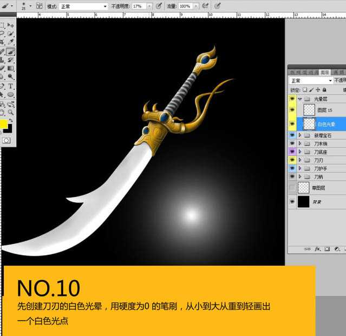Expand the 刀护手 group
The width and height of the screenshot is (346, 336).
point(300,168)
